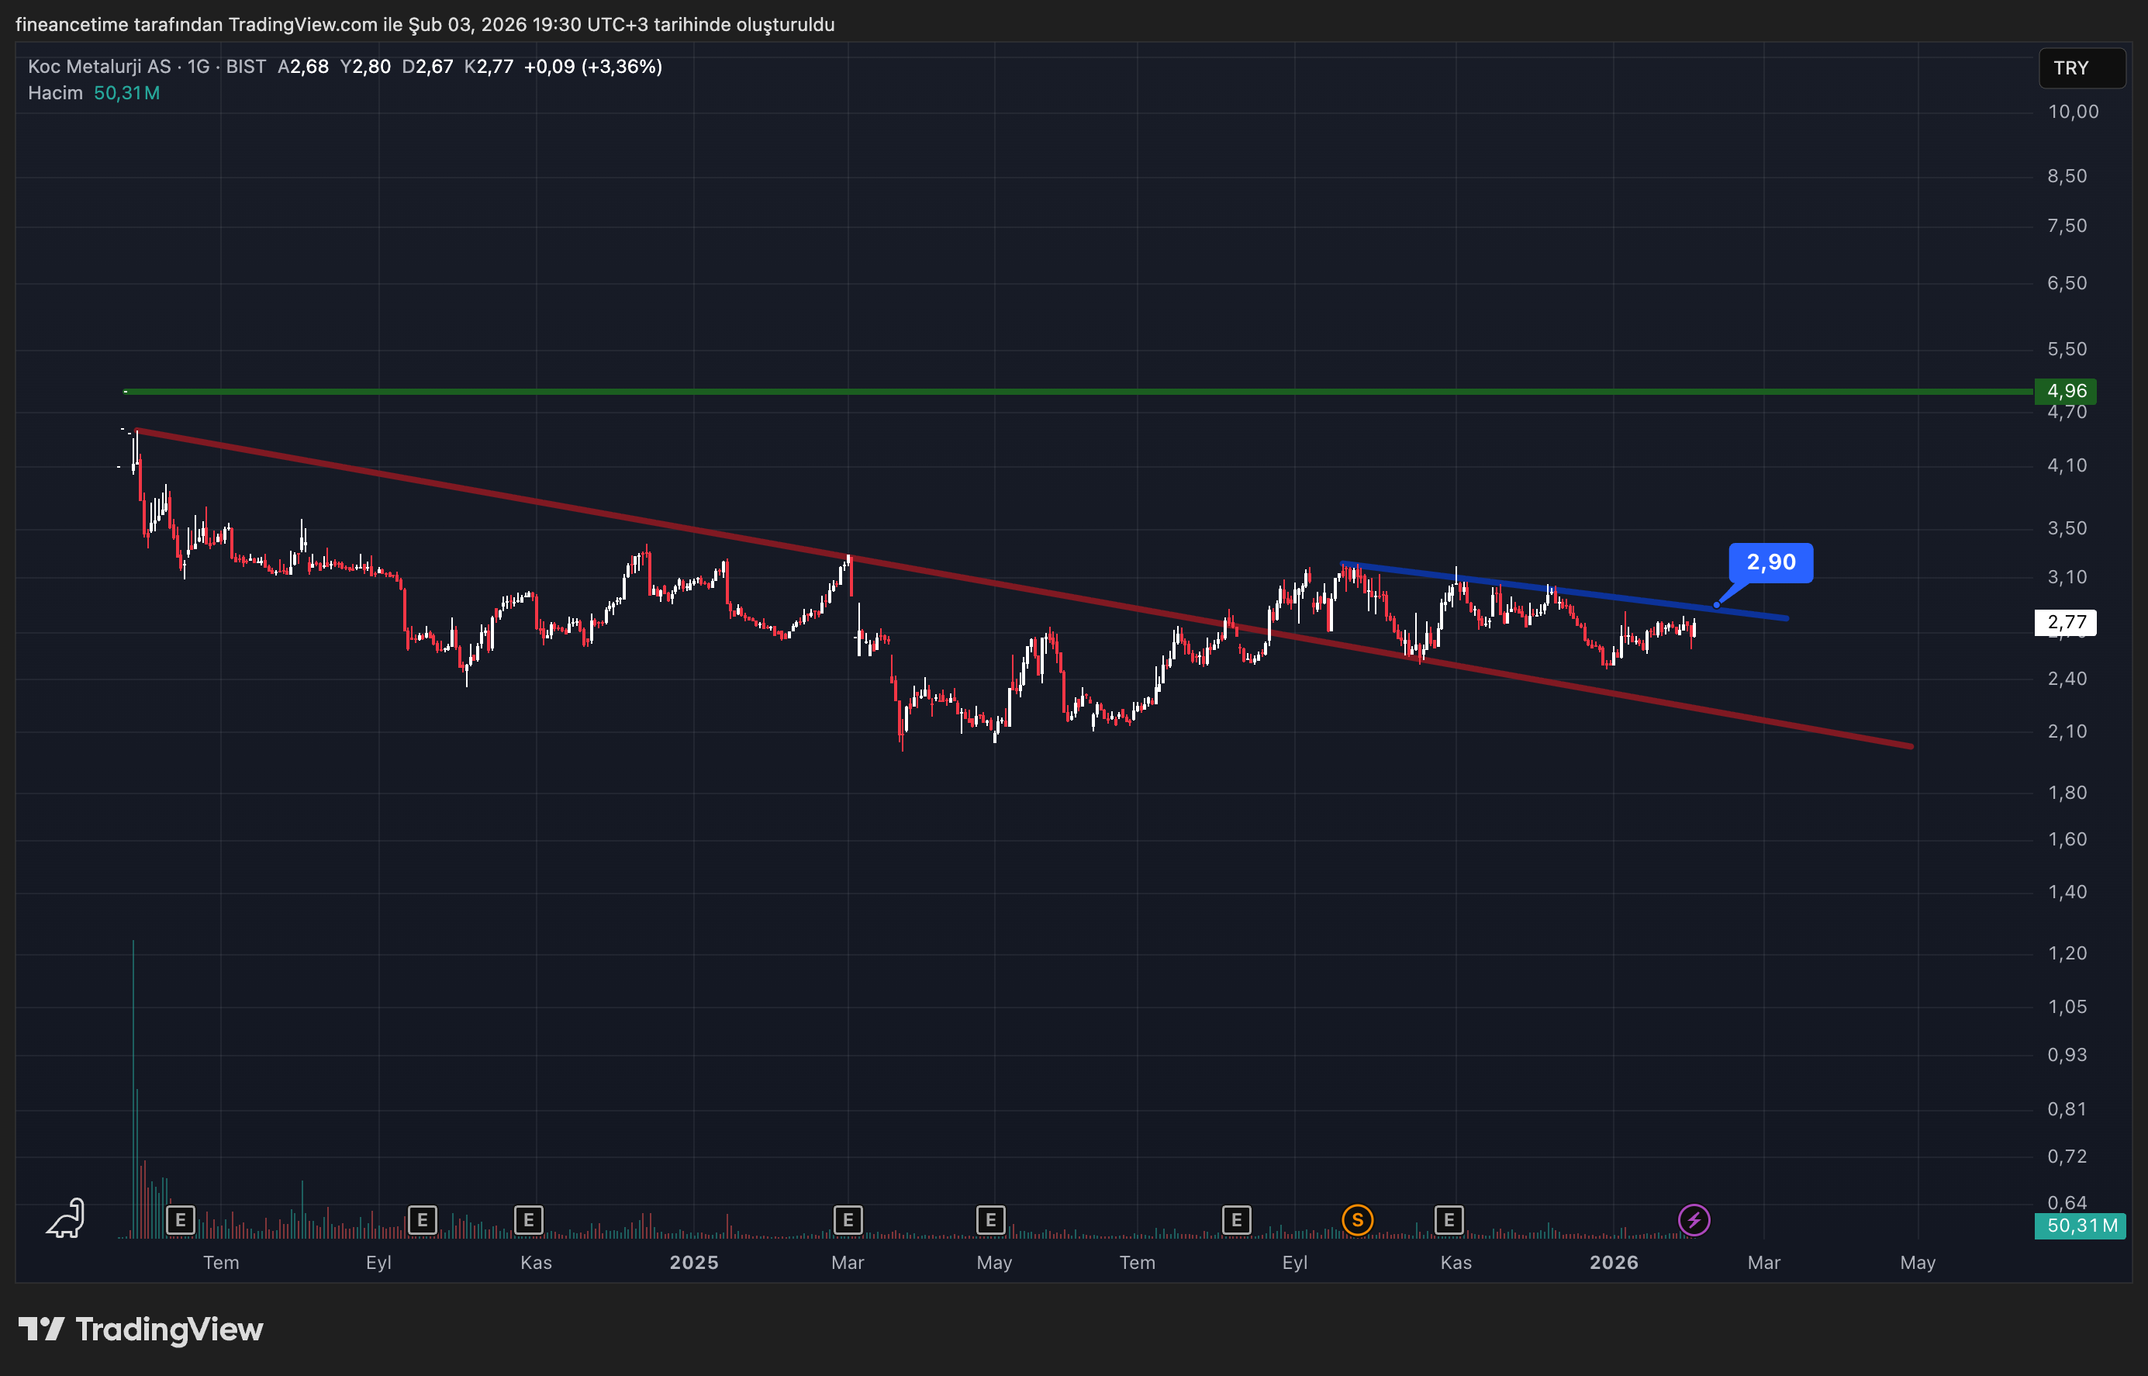This screenshot has height=1376, width=2148.
Task: Click the teal 50,31M volume axis label
Action: pyautogui.click(x=2080, y=1226)
